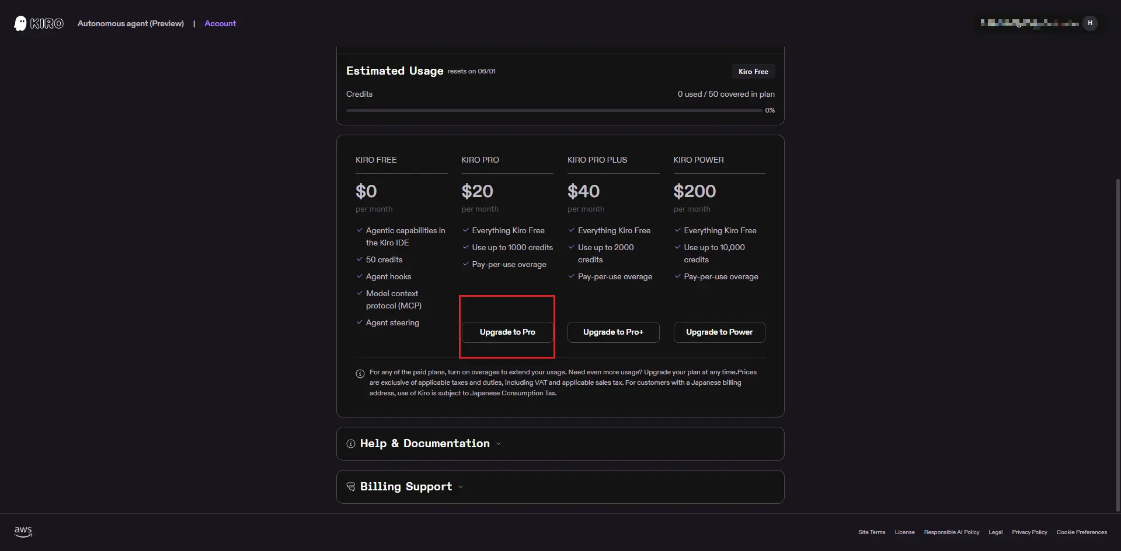The width and height of the screenshot is (1121, 551).
Task: Click 'Use up to 2000 credits' feature
Action: 606,254
